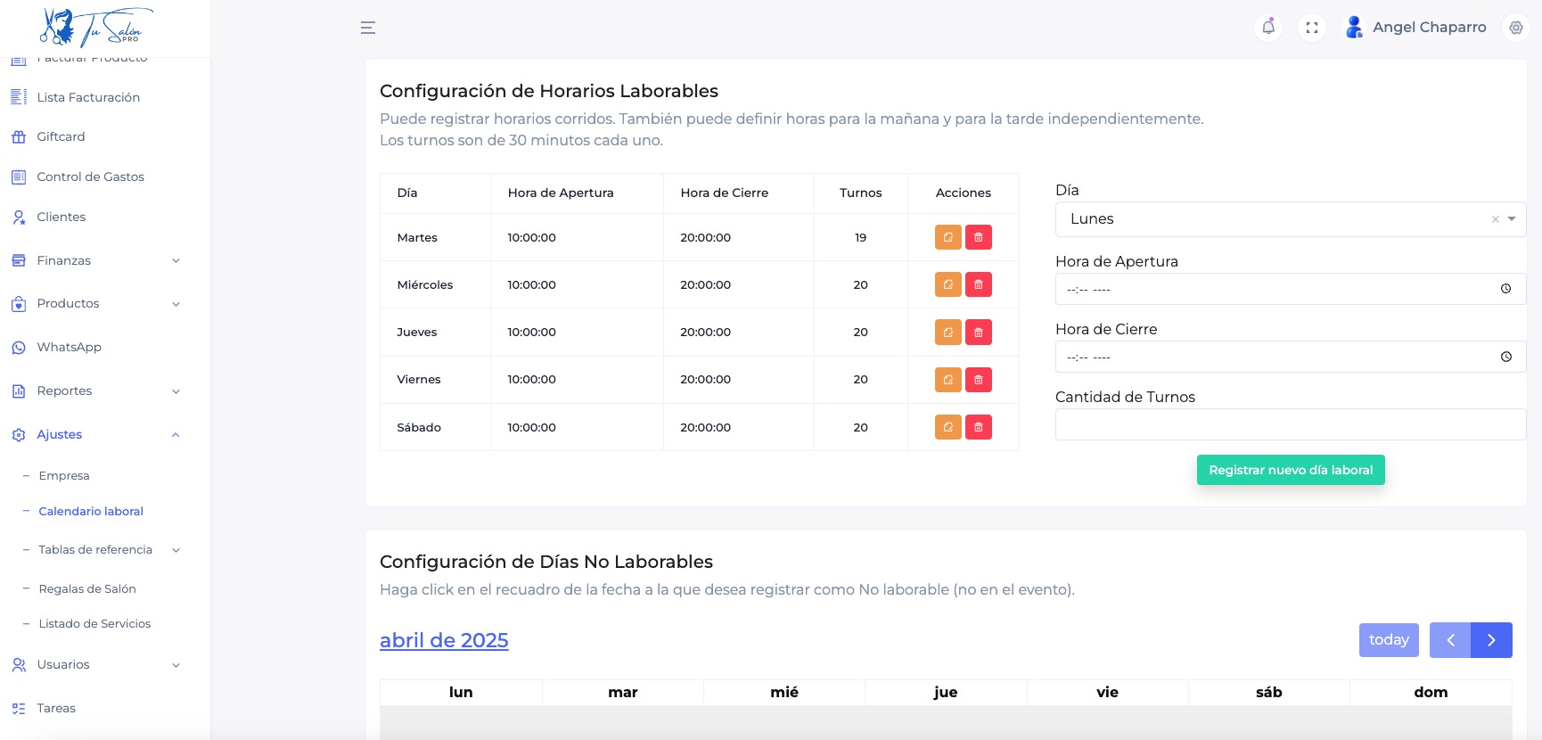Click the abril de 2025 link
Viewport: 1542px width, 740px height.
tap(444, 640)
